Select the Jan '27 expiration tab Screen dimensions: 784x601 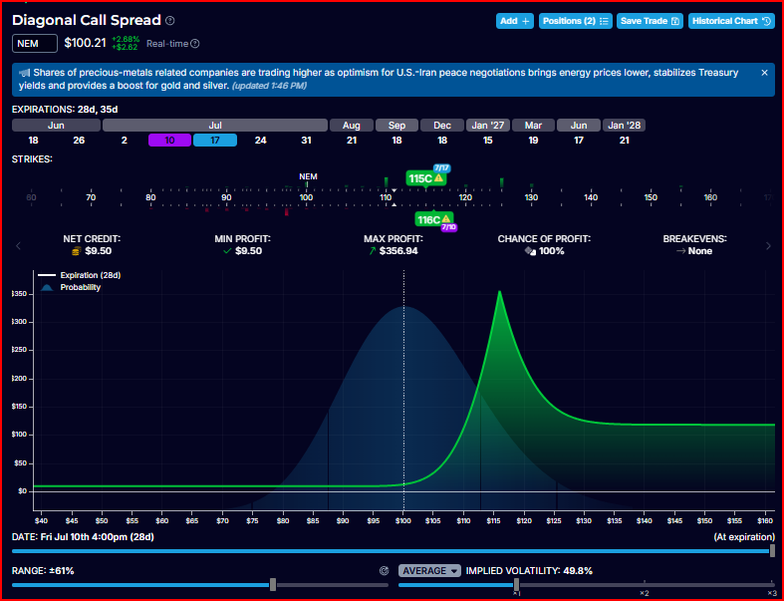(487, 126)
